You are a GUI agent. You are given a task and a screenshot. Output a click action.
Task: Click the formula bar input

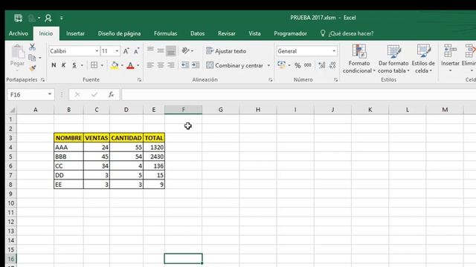pos(298,95)
